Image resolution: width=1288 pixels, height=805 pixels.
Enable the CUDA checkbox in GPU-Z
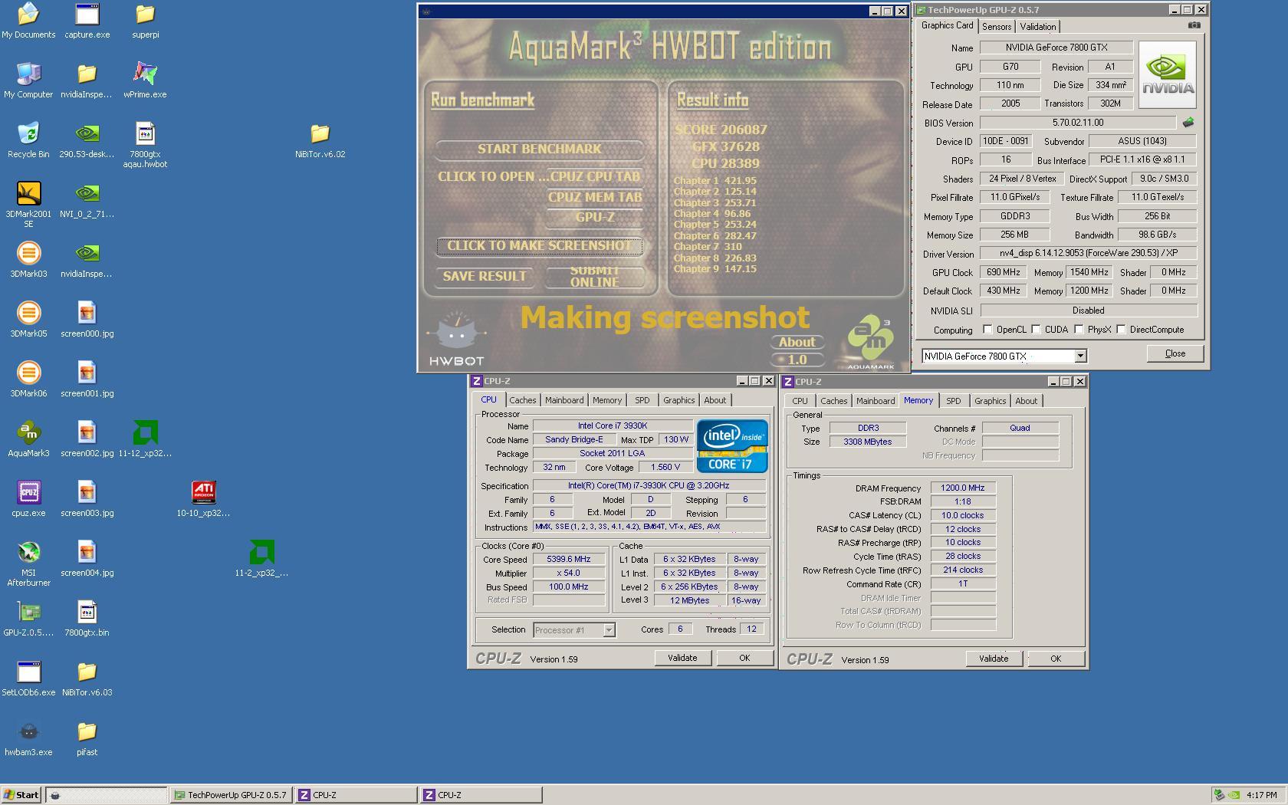1036,330
